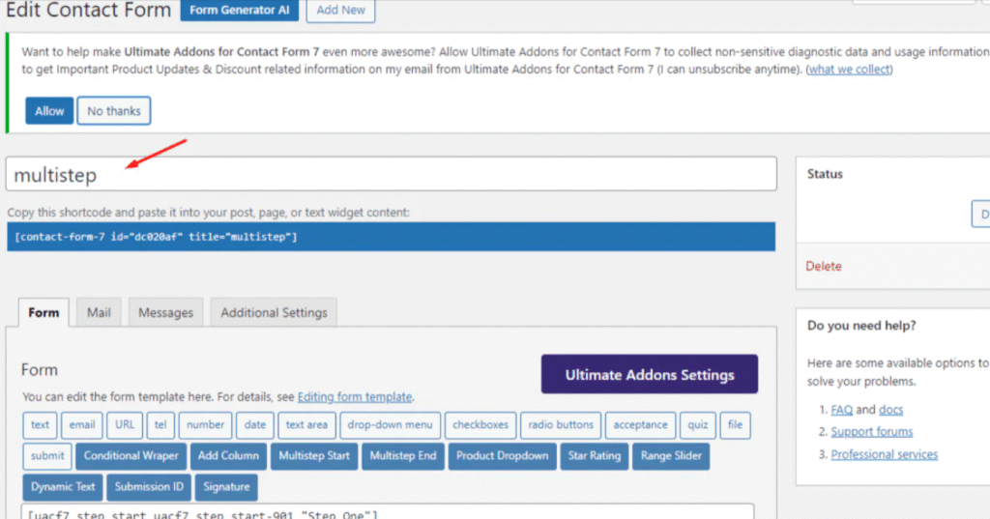This screenshot has width=990, height=519.
Task: Insert a quiz tag
Action: tap(698, 425)
